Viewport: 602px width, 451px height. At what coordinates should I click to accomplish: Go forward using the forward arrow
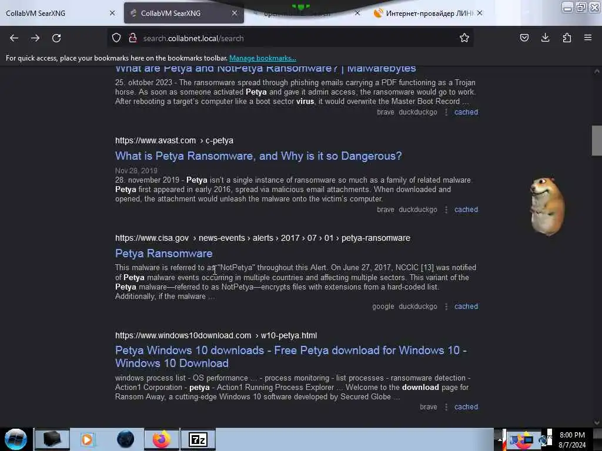tap(35, 38)
